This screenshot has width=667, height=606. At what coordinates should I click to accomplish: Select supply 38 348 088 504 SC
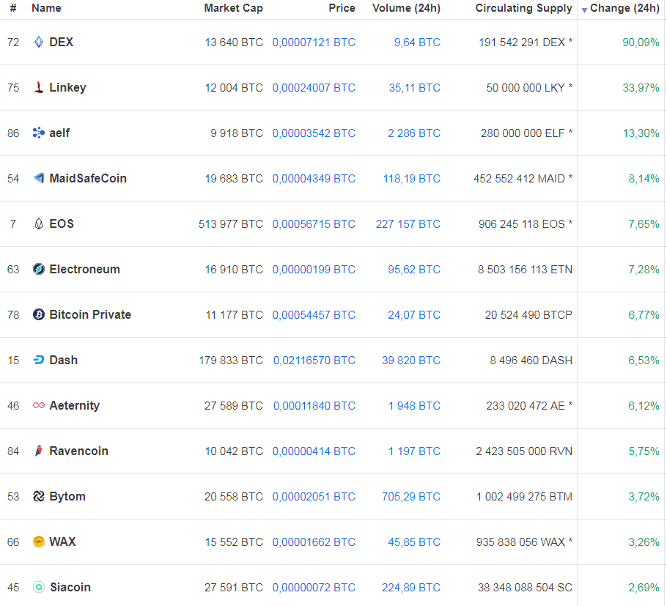pyautogui.click(x=525, y=588)
